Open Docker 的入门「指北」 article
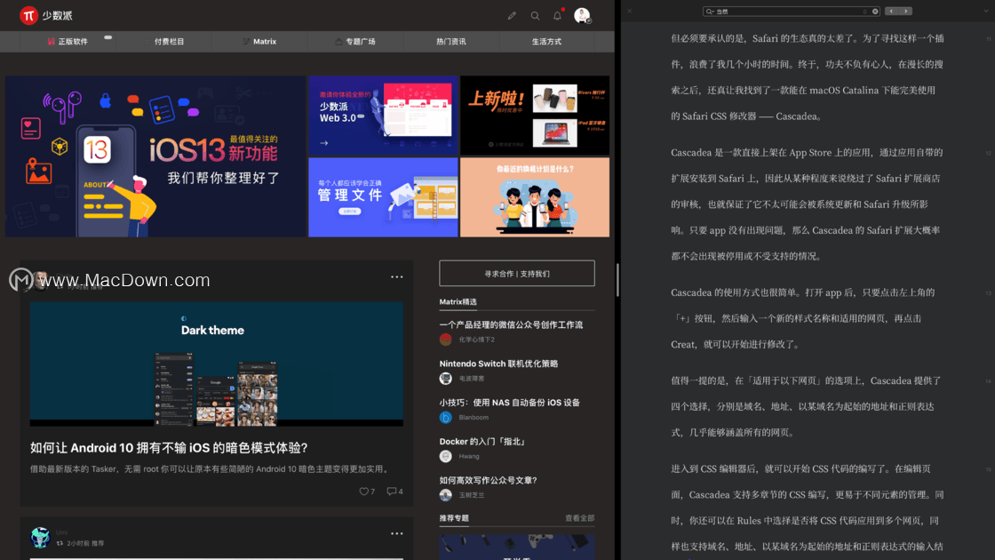Viewport: 995px width, 560px height. point(482,441)
